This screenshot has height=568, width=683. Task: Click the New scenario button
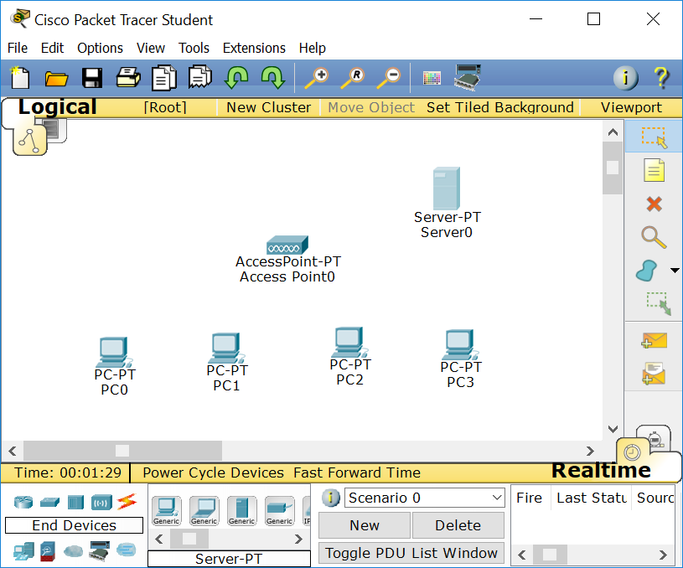[365, 525]
